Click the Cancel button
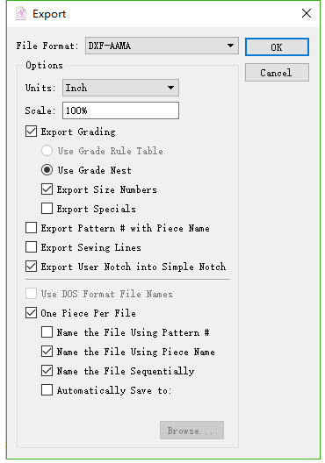 point(277,72)
